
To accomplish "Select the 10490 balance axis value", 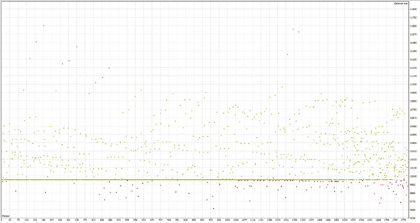I will (413, 135).
